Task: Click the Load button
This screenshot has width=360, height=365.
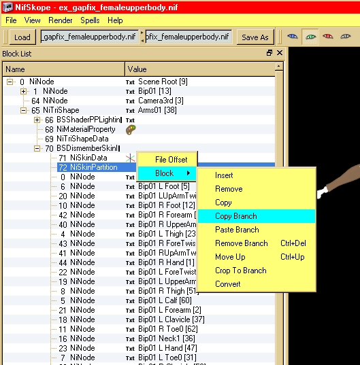Action: coord(22,37)
